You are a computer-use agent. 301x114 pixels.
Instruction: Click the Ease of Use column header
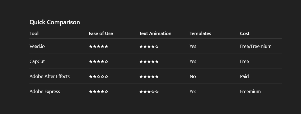click(101, 33)
